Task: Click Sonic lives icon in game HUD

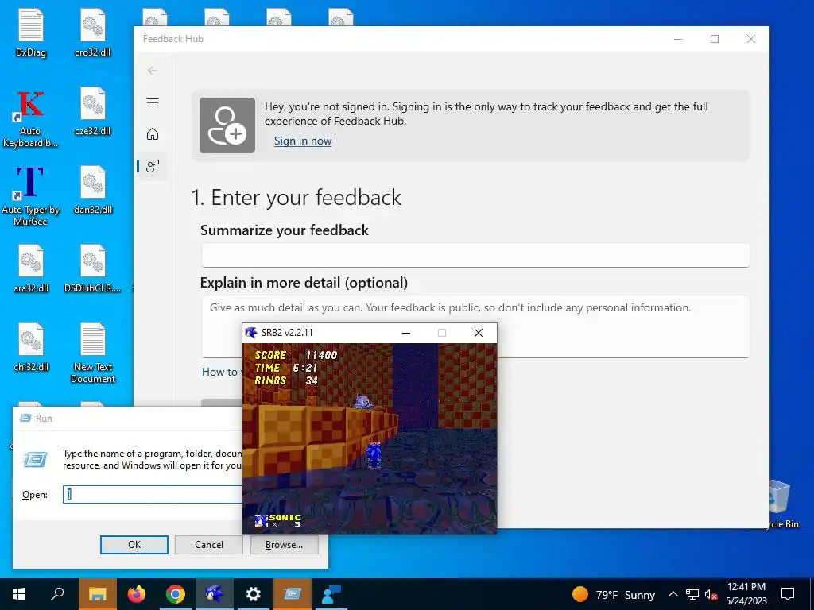Action: click(x=261, y=521)
